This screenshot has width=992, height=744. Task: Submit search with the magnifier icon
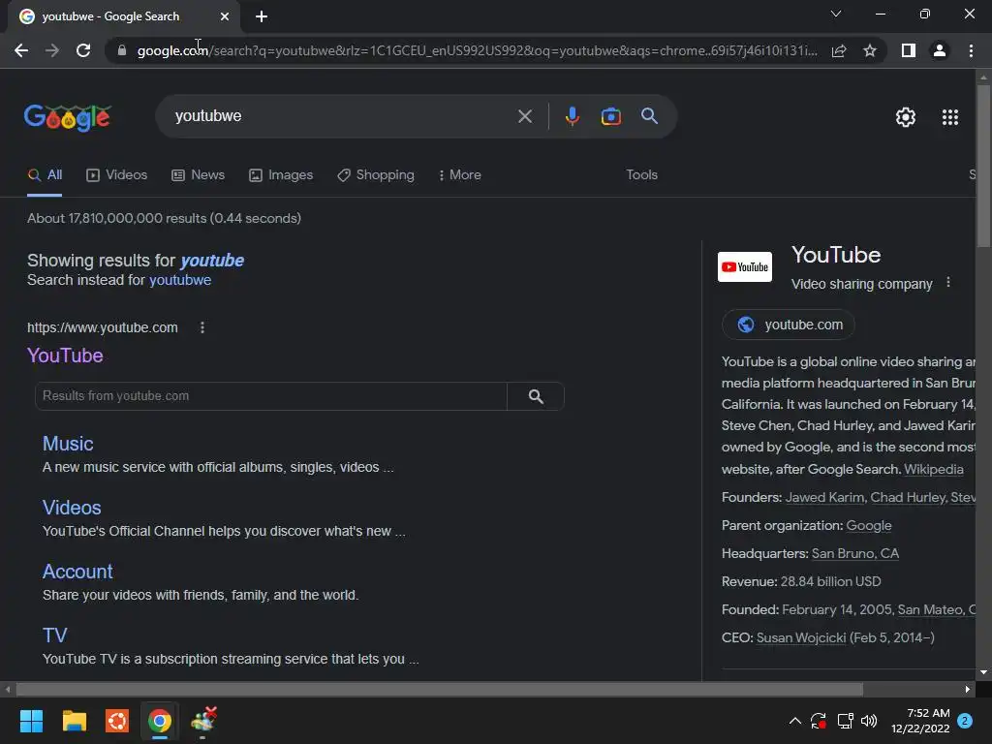pyautogui.click(x=649, y=116)
